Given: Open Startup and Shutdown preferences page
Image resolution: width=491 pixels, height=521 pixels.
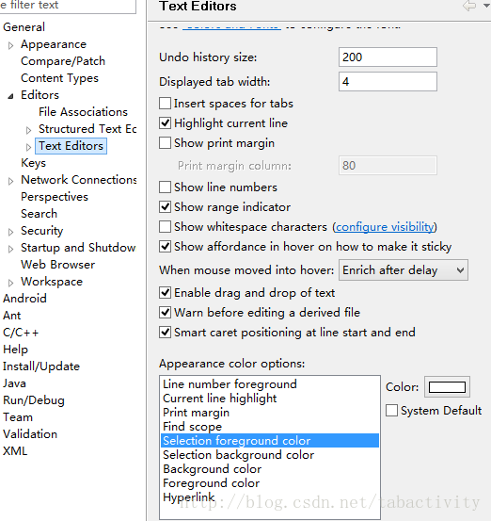Looking at the screenshot, I should pos(78,248).
